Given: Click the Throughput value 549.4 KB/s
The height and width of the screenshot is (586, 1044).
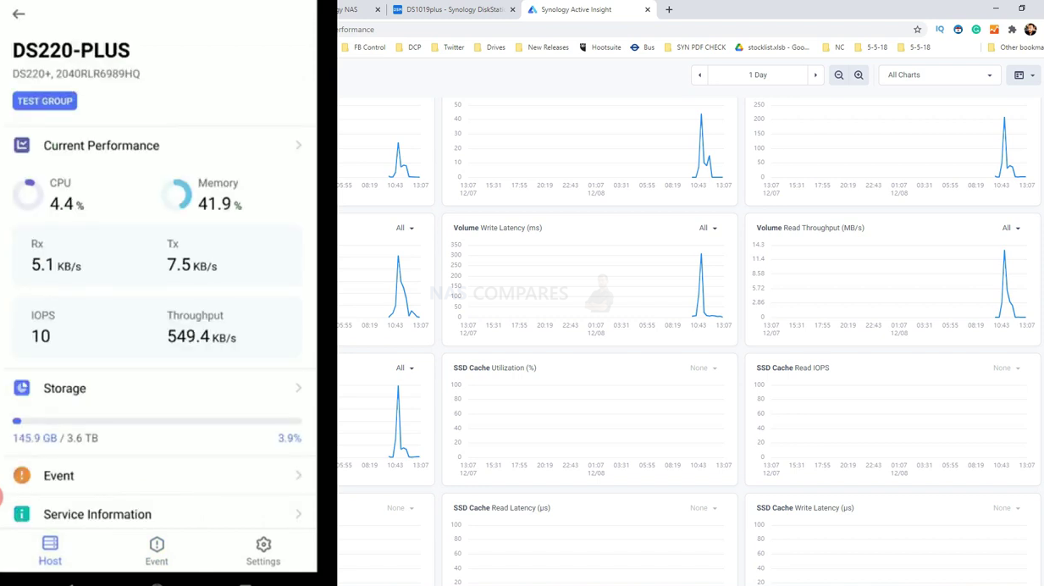Looking at the screenshot, I should [202, 337].
